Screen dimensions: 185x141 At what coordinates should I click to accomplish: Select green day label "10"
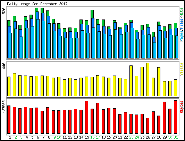pyautogui.click(x=59, y=137)
